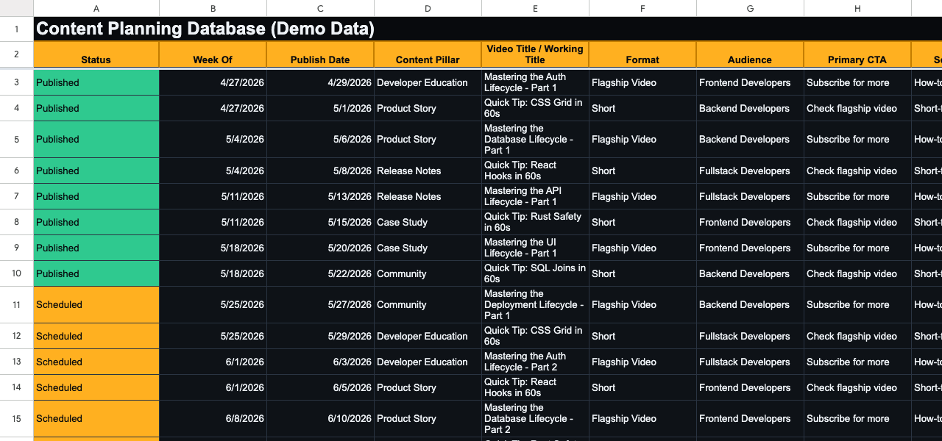Viewport: 942px width, 441px height.
Task: Click 'Subscribe for more' CTA in row 13
Action: click(x=857, y=362)
